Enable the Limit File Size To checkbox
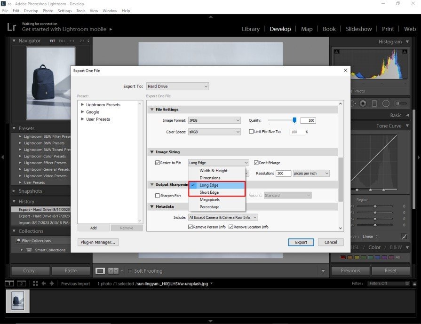The image size is (421, 324). click(251, 132)
